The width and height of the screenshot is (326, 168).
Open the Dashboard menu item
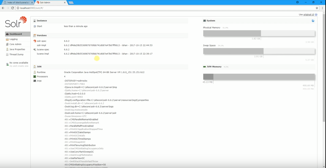[x=15, y=34]
